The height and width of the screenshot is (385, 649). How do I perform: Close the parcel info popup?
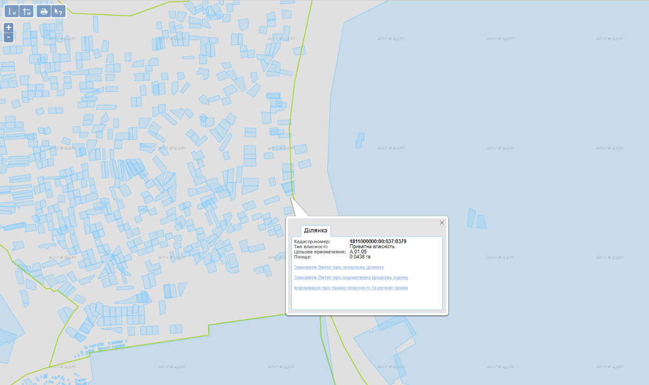[442, 222]
